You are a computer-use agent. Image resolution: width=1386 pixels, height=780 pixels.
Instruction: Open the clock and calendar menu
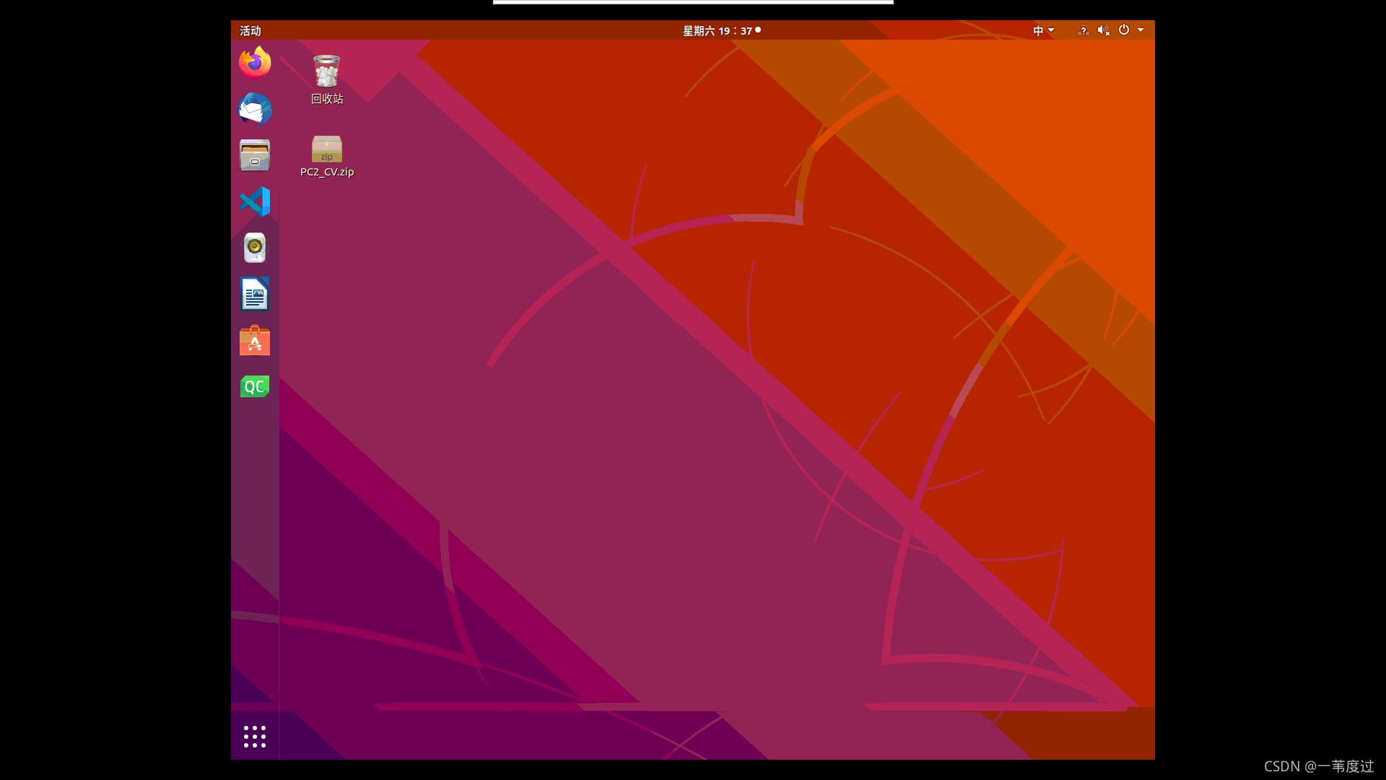click(722, 30)
